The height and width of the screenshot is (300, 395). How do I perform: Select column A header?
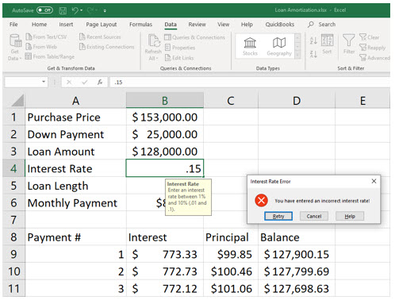tap(75, 101)
